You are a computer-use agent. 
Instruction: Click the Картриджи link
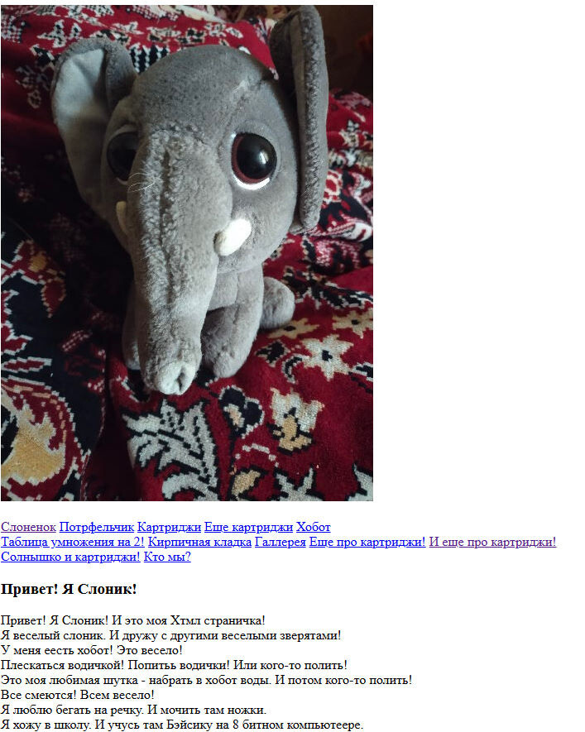tap(169, 527)
